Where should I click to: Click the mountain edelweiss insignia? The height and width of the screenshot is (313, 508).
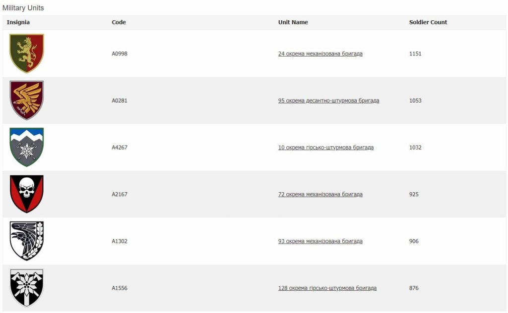coord(27,147)
